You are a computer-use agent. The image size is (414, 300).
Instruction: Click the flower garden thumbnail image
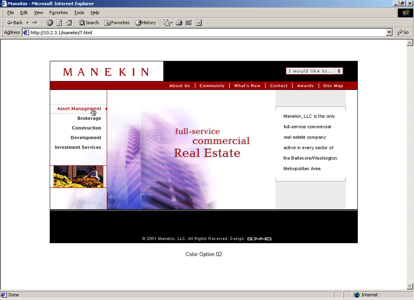click(x=78, y=177)
